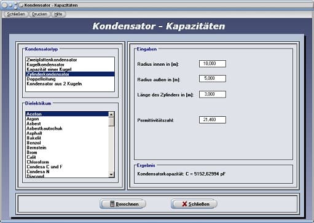
Task: Choose Benzol as dielectric
Action: click(67, 143)
